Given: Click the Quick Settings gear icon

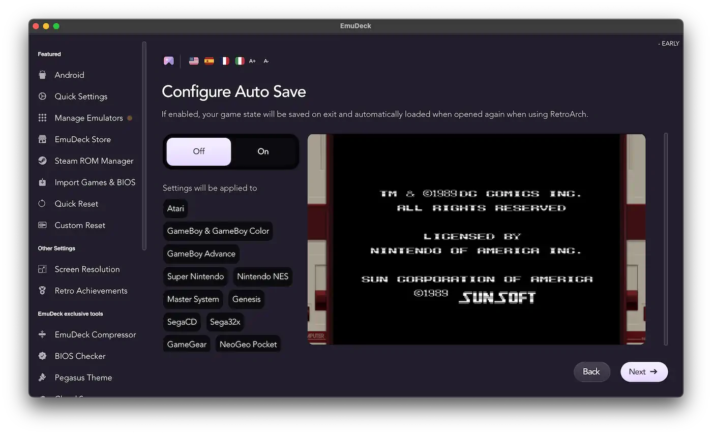Looking at the screenshot, I should click(x=43, y=96).
